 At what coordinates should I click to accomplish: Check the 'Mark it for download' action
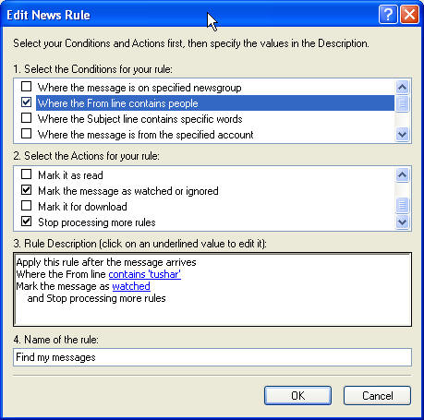26,206
